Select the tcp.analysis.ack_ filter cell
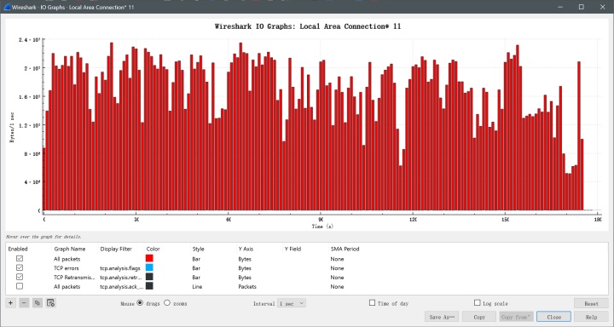This screenshot has width=614, height=327. (120, 287)
